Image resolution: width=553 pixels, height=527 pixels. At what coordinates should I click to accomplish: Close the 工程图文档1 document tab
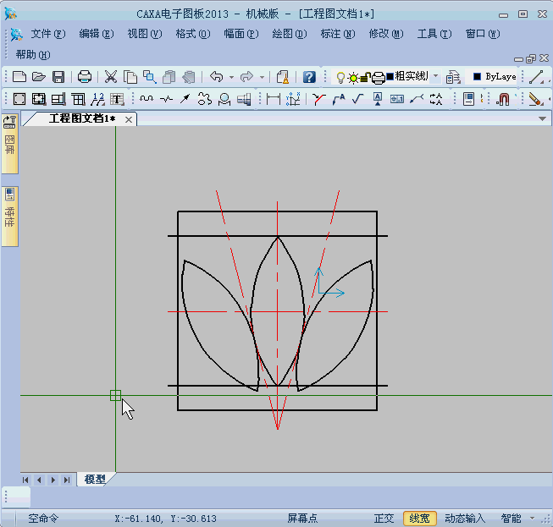coord(129,119)
